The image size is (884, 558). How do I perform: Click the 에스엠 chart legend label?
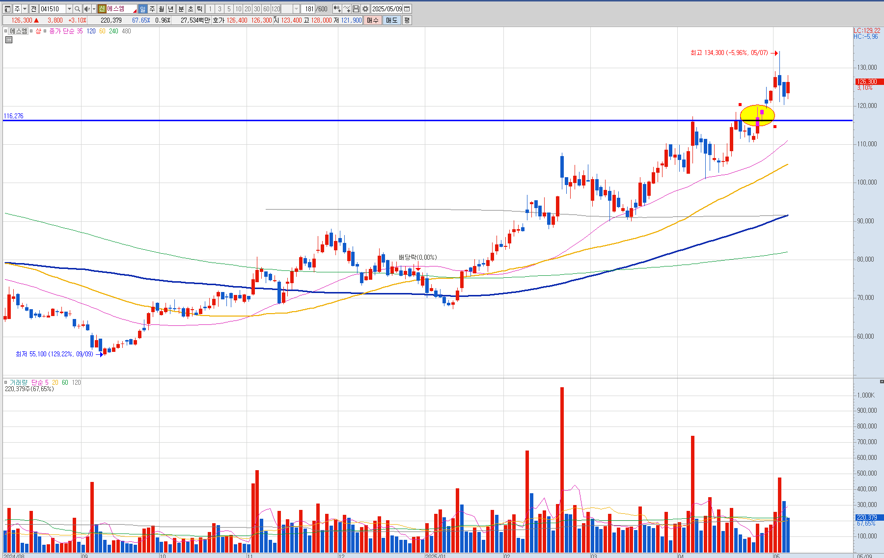[19, 31]
